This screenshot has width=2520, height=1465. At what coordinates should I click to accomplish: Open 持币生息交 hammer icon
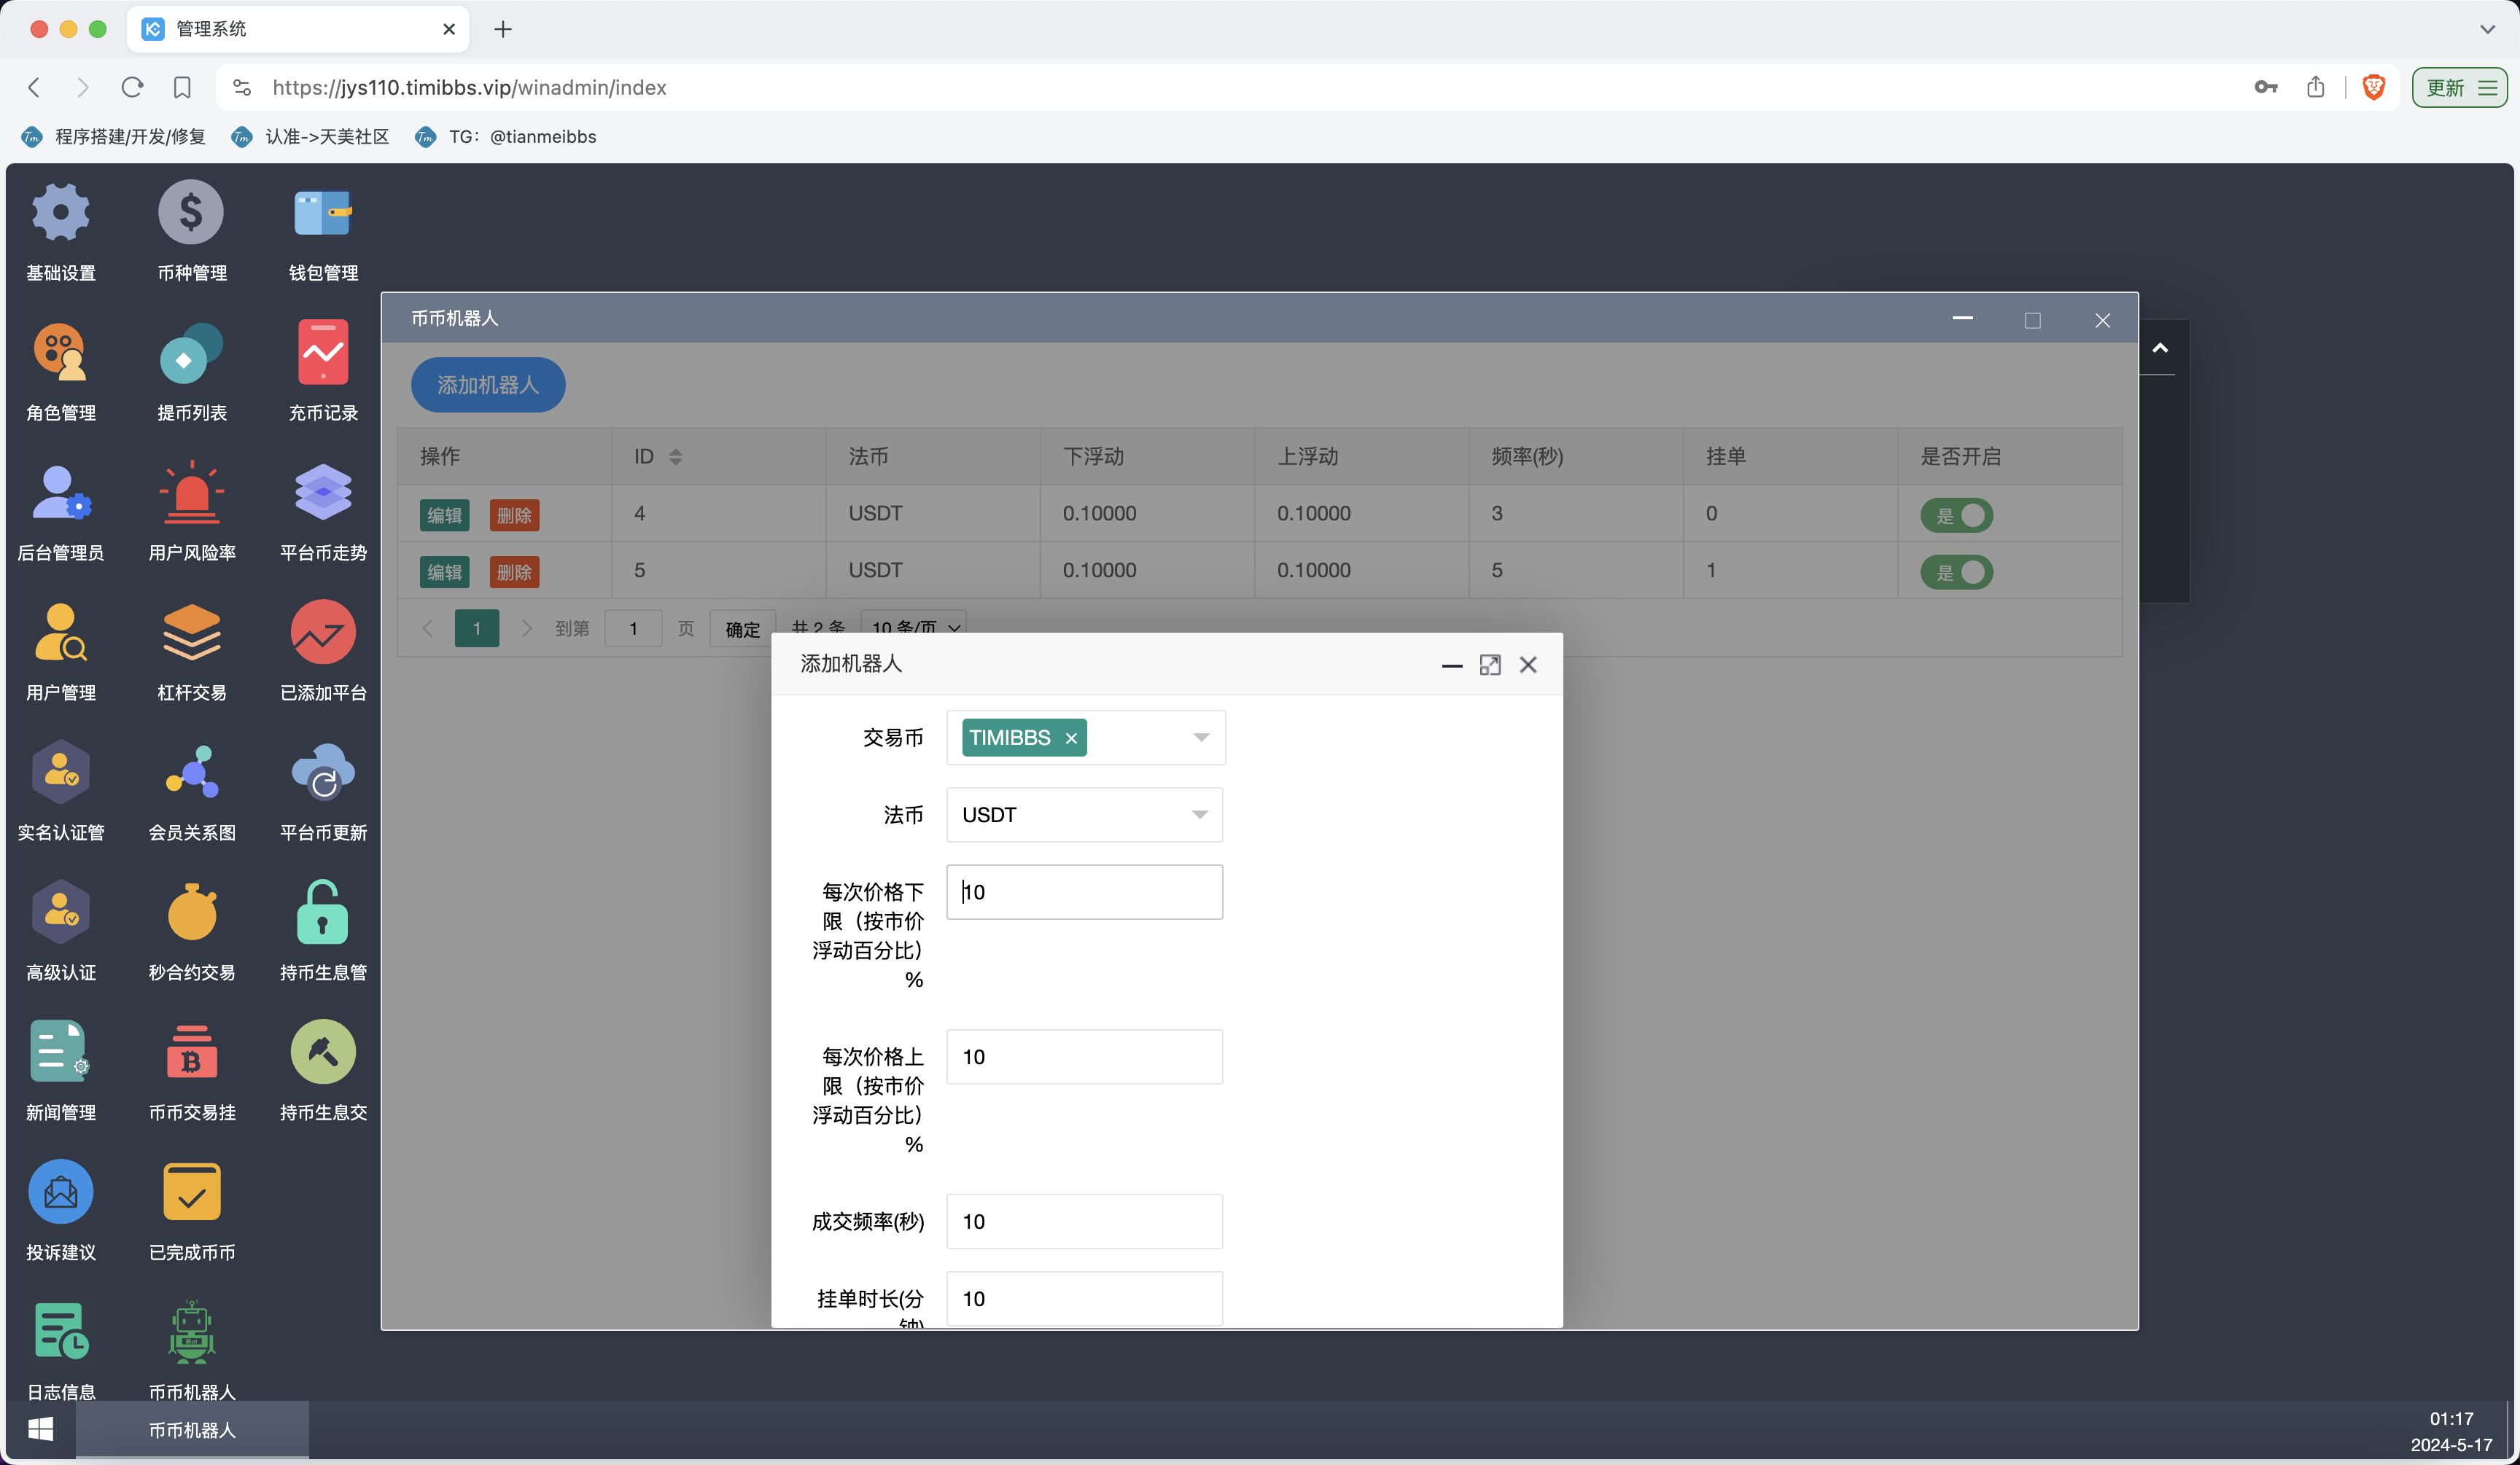pyautogui.click(x=323, y=1051)
